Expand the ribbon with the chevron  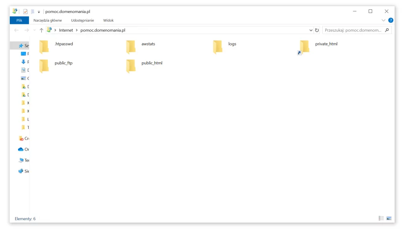(x=383, y=20)
